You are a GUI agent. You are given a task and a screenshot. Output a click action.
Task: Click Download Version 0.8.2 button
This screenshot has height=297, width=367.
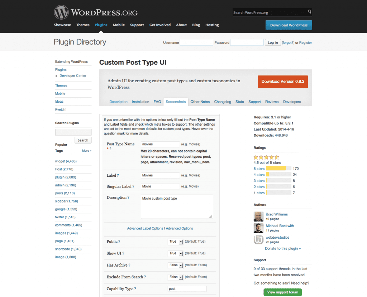point(283,82)
